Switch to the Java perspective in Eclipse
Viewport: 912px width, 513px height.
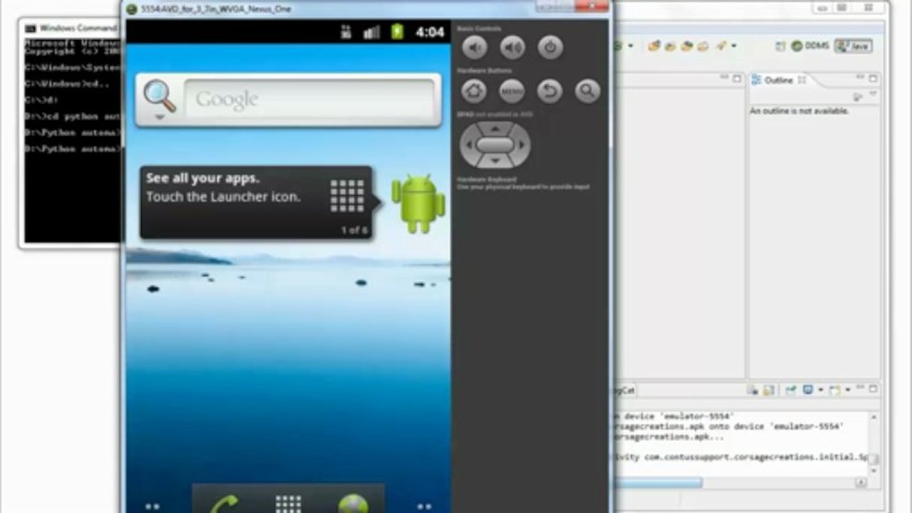pyautogui.click(x=854, y=46)
